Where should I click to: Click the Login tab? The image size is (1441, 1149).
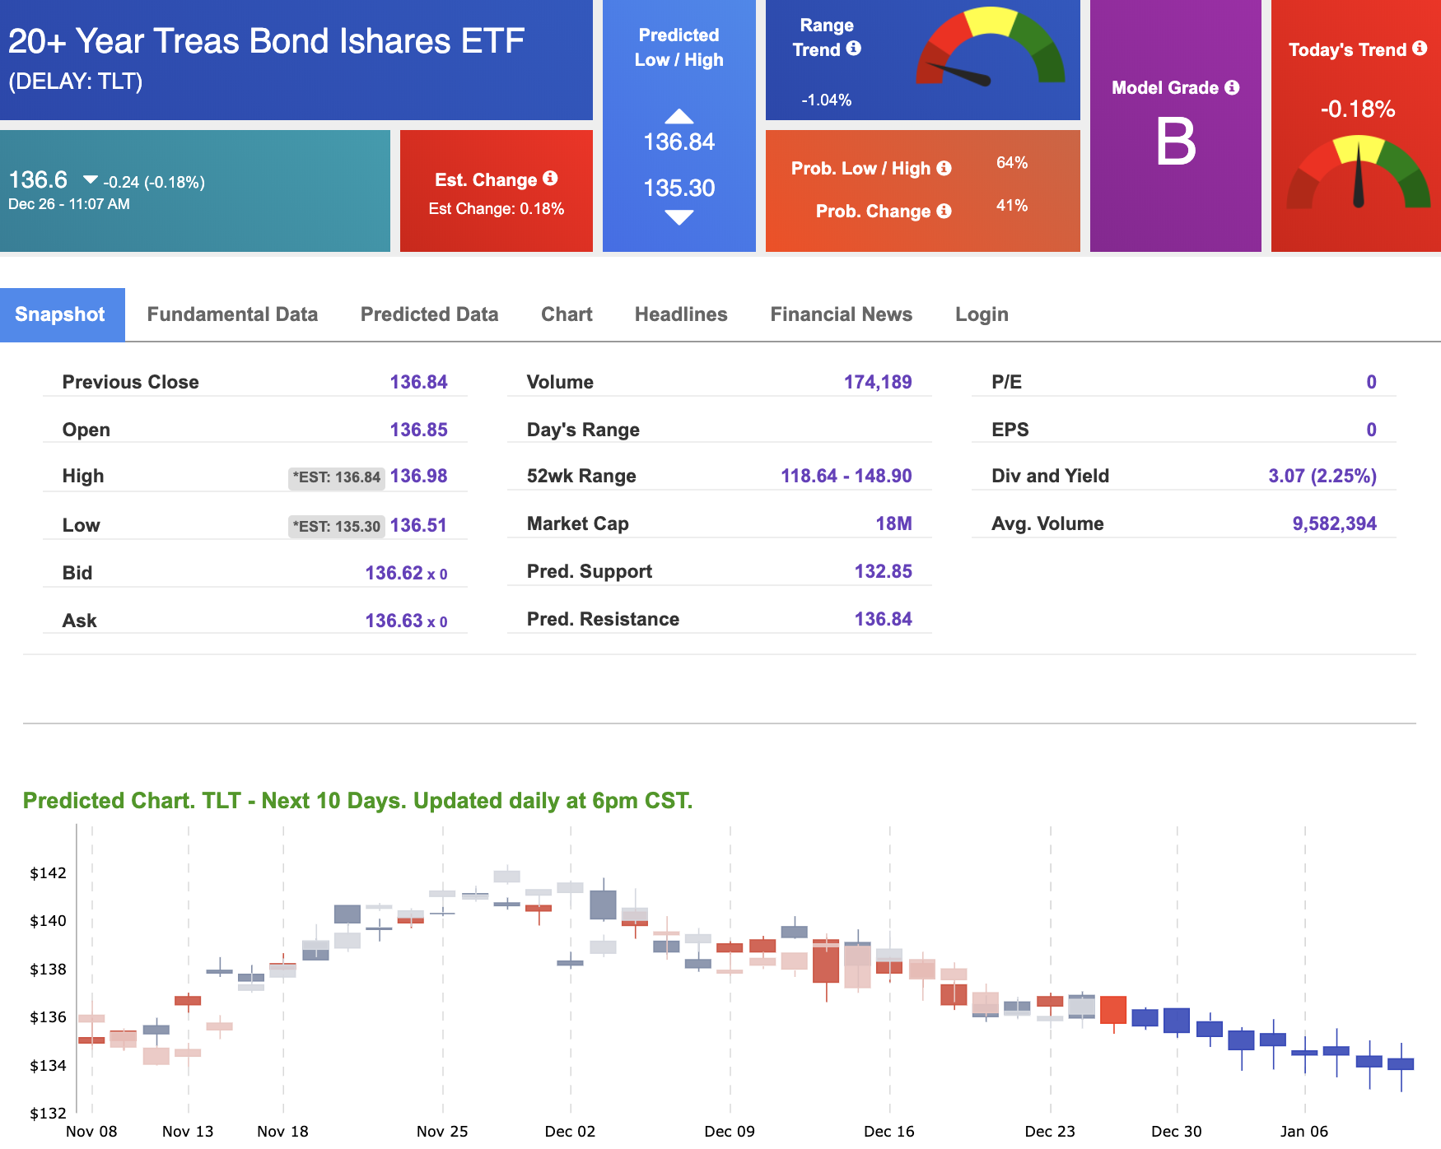tap(982, 314)
